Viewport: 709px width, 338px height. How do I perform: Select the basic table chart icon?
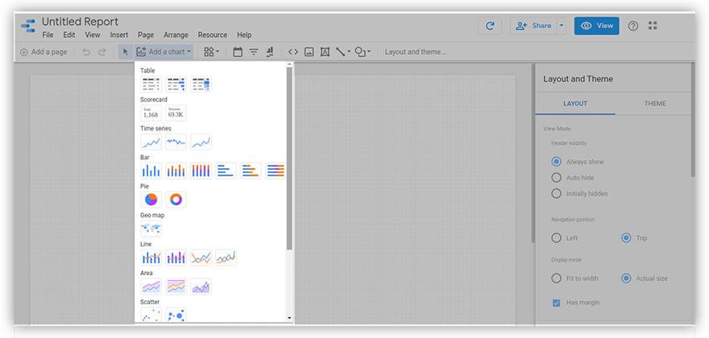(x=151, y=84)
